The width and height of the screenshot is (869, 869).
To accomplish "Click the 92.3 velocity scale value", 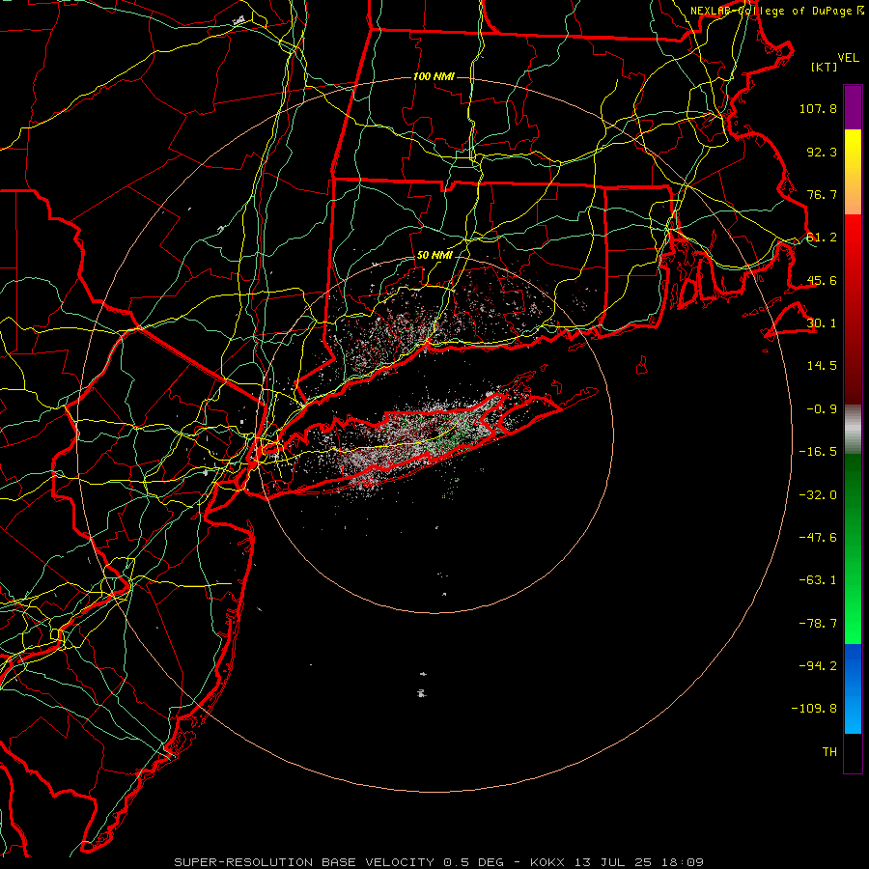I will (x=822, y=152).
